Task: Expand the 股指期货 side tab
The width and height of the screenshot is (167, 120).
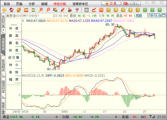Action: [3, 66]
